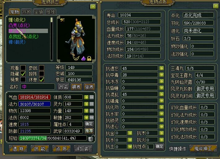Enable the 参战 checkbox
This screenshot has height=159, width=220.
42,68
